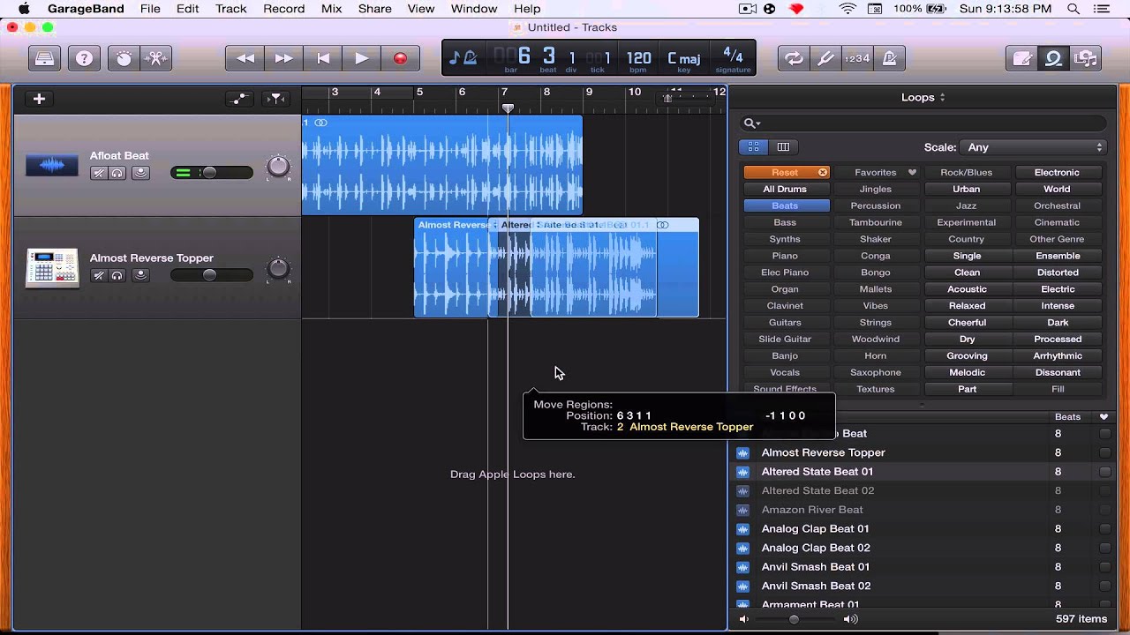This screenshot has width=1130, height=635.
Task: Open the Mix menu
Action: [x=331, y=9]
